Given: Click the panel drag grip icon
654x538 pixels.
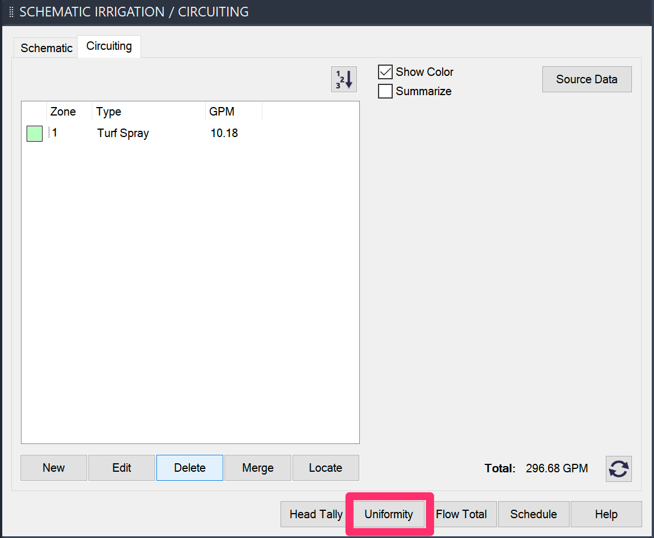Looking at the screenshot, I should [x=11, y=12].
